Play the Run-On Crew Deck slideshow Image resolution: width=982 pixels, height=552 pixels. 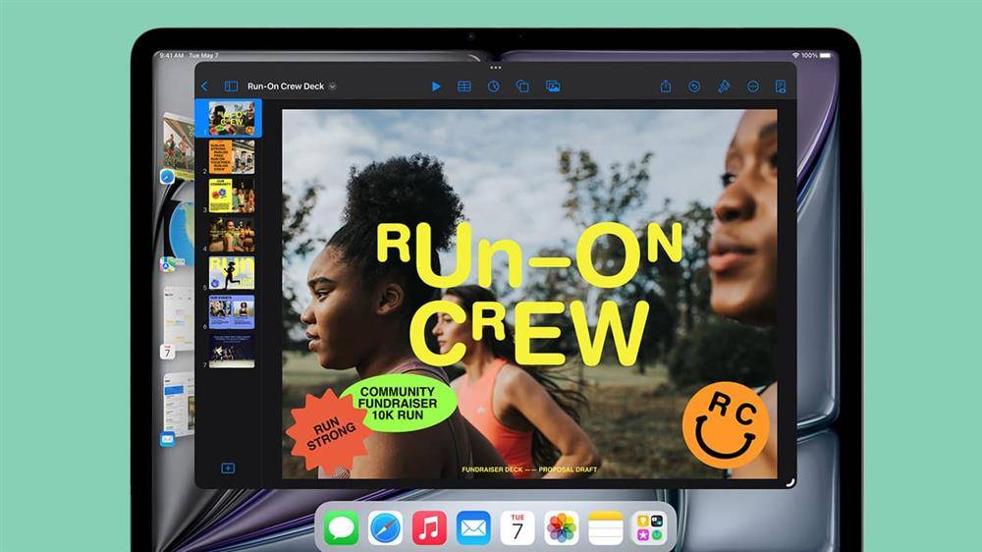point(436,86)
